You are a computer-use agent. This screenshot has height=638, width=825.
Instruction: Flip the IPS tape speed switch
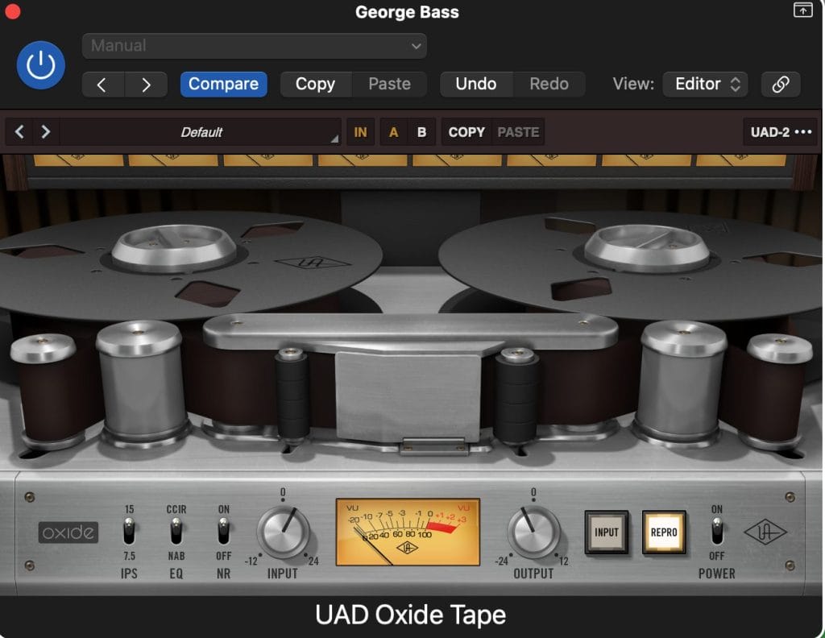pyautogui.click(x=129, y=532)
